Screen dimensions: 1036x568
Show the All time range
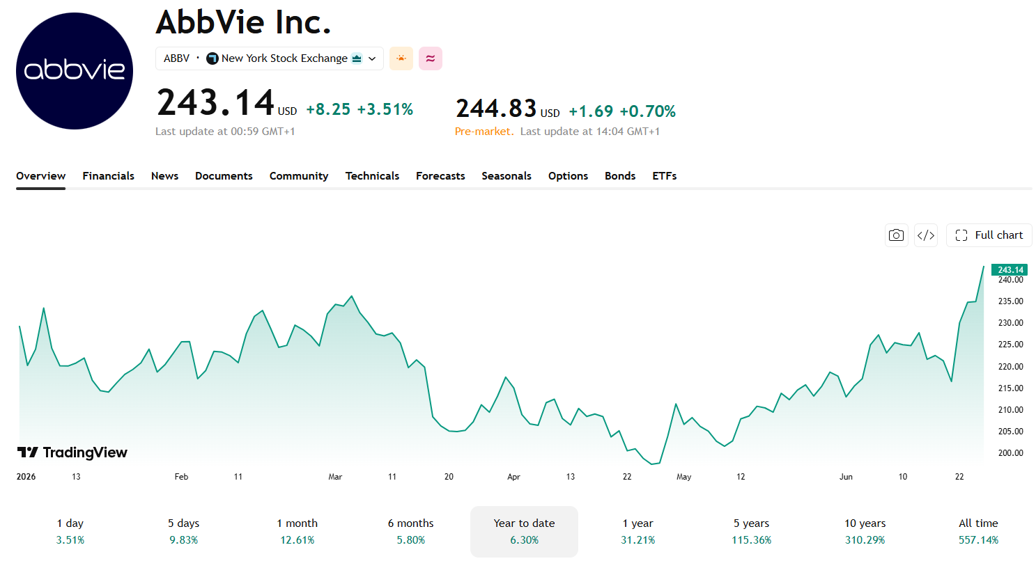pos(979,532)
